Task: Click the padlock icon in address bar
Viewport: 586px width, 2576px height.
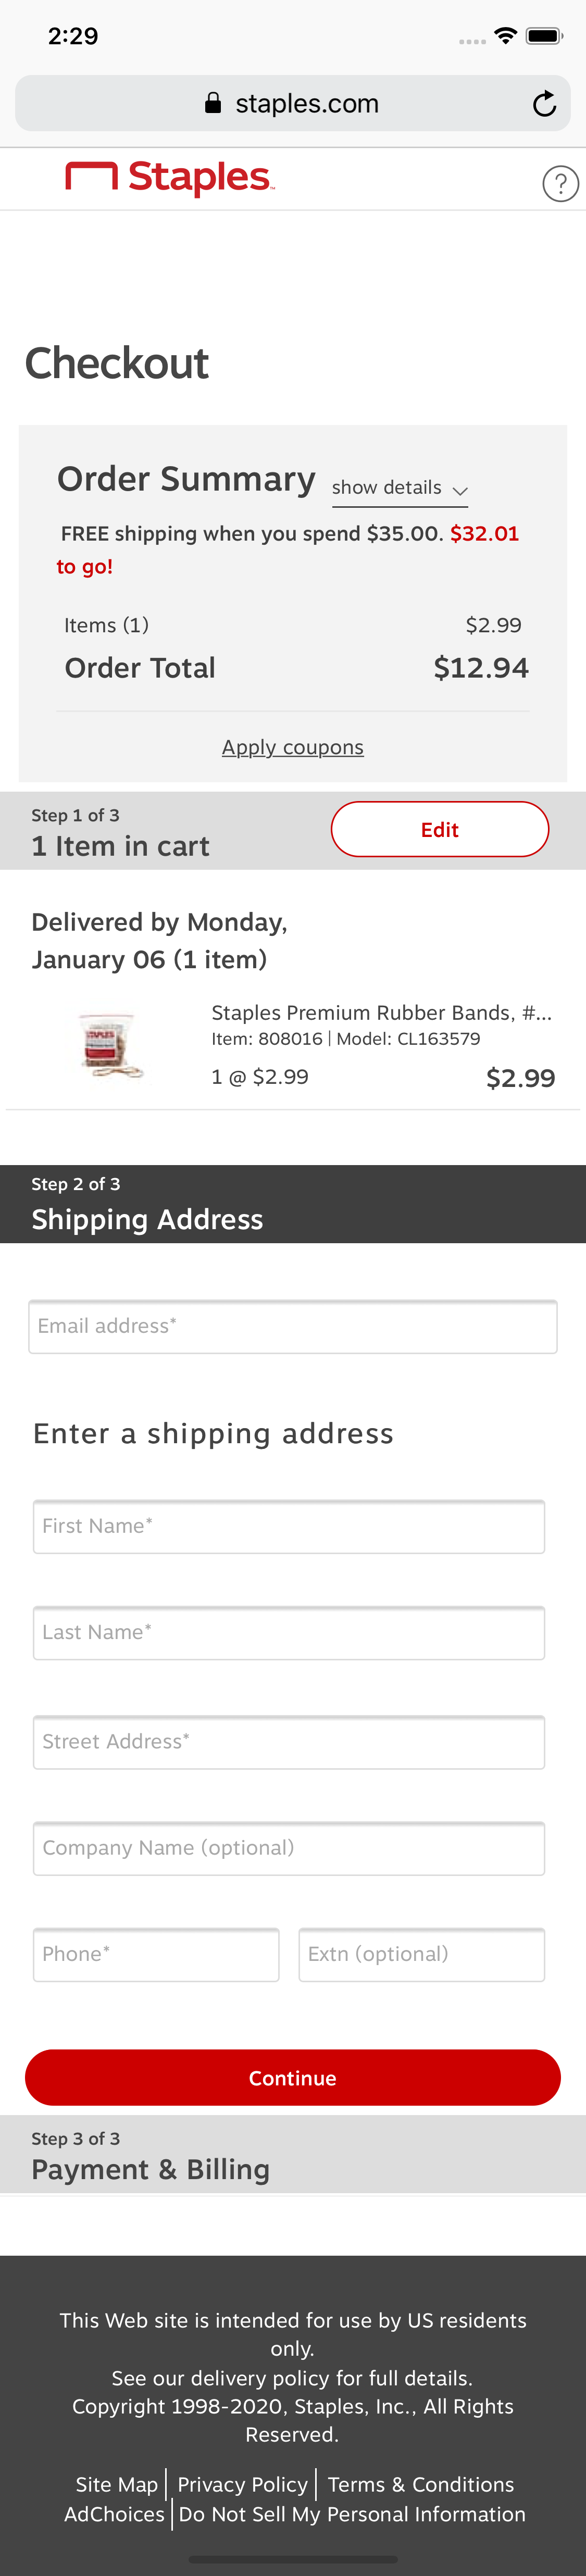Action: (213, 103)
